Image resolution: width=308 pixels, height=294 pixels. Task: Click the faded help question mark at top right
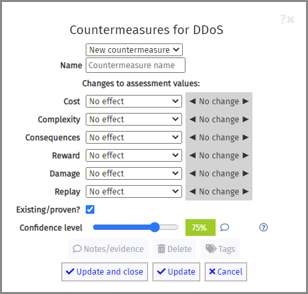pos(283,19)
